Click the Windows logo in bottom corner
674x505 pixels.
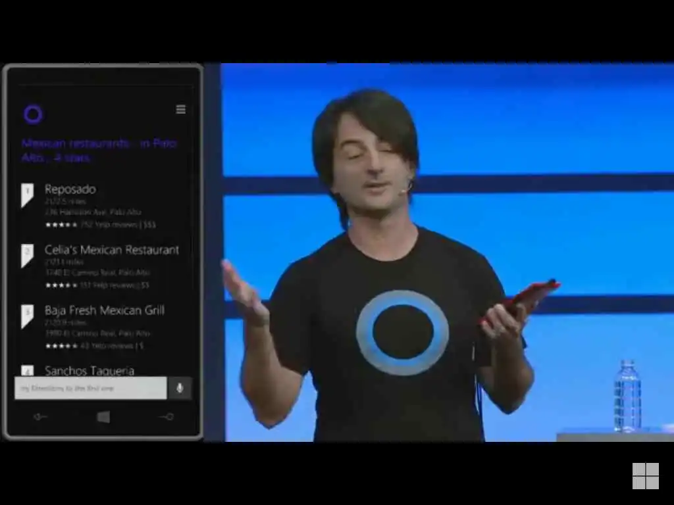pos(645,476)
